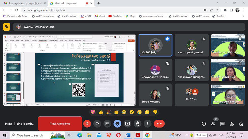Viewport: 248px width, 139px height.
Task: Show hidden system tray icons
Action: click(187, 135)
